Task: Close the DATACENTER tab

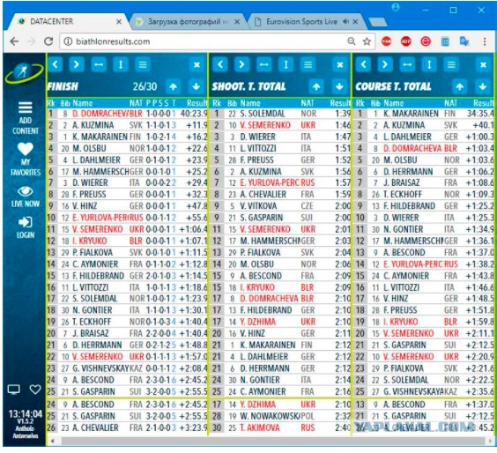Action: (x=119, y=22)
